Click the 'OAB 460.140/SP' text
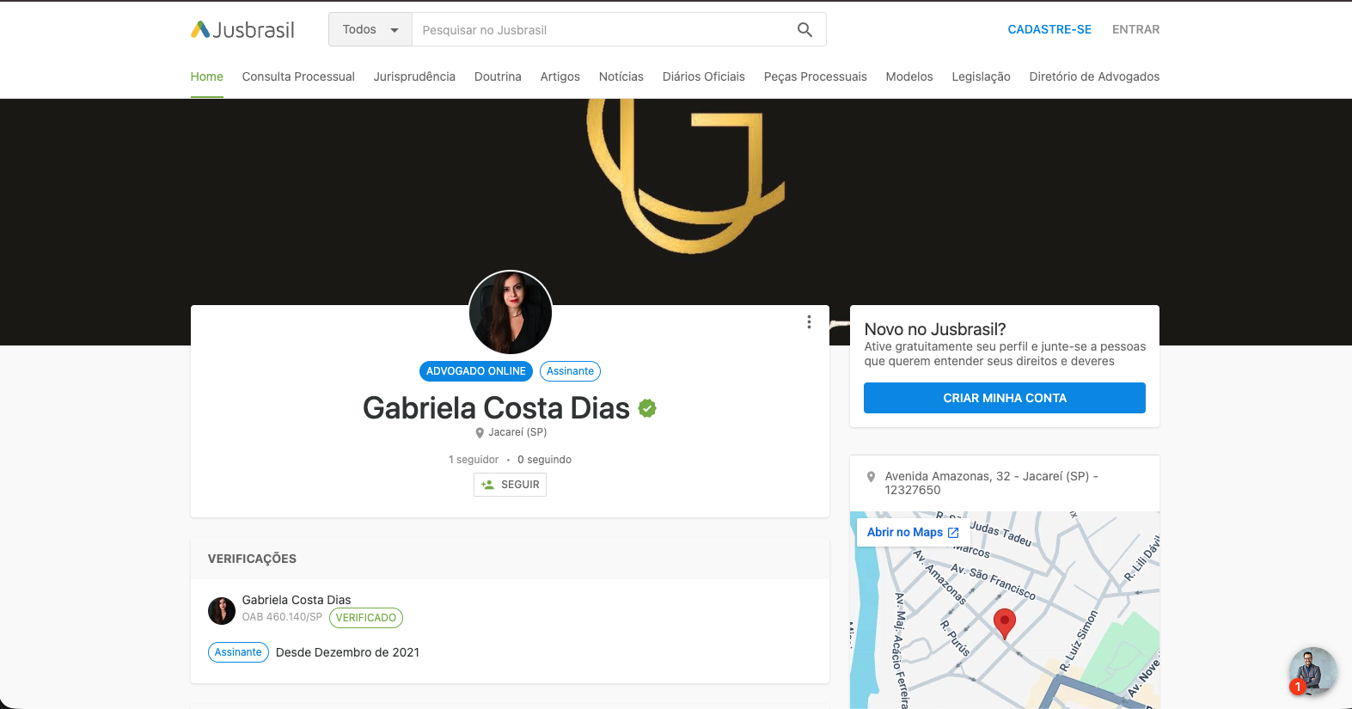 pos(282,617)
